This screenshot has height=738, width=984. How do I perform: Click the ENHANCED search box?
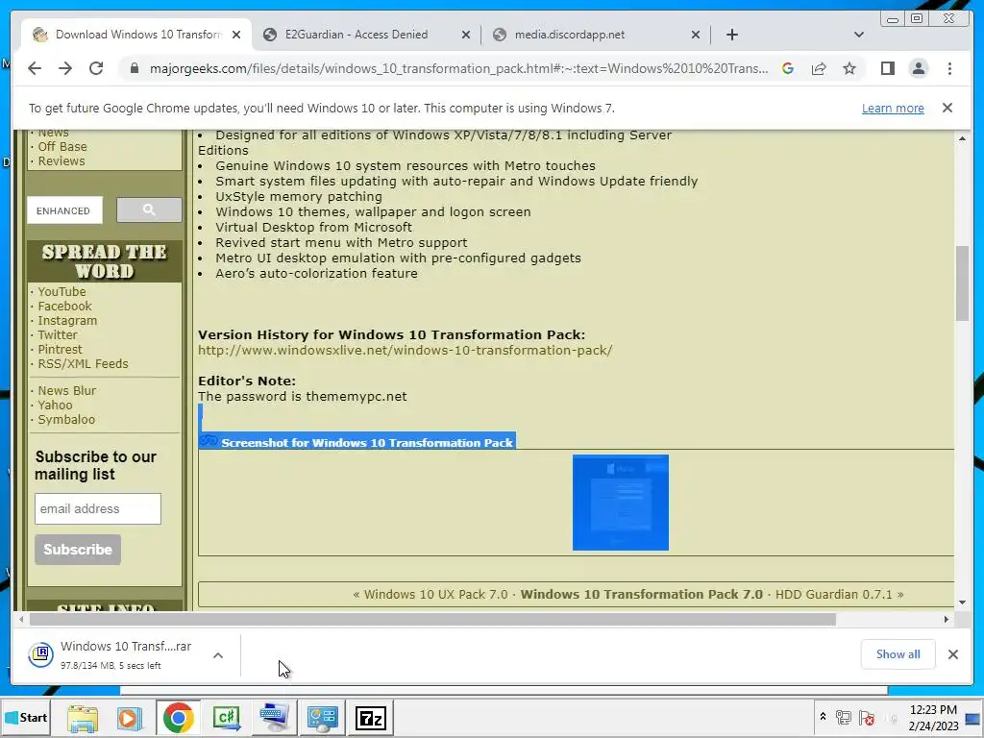click(64, 210)
